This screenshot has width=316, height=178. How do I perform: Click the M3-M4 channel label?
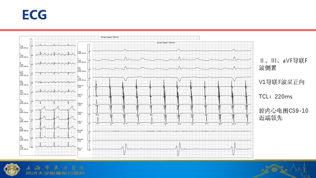[x=80, y=139]
